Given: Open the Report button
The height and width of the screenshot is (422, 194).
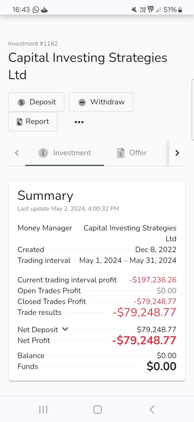Looking at the screenshot, I should tap(33, 122).
